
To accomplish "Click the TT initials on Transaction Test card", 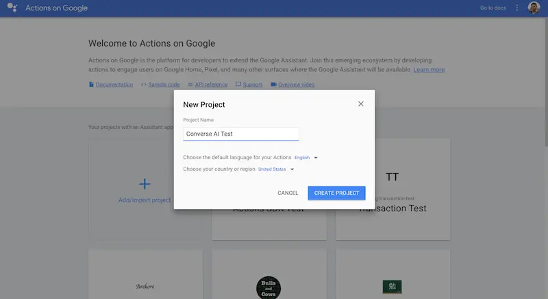I will pyautogui.click(x=392, y=177).
